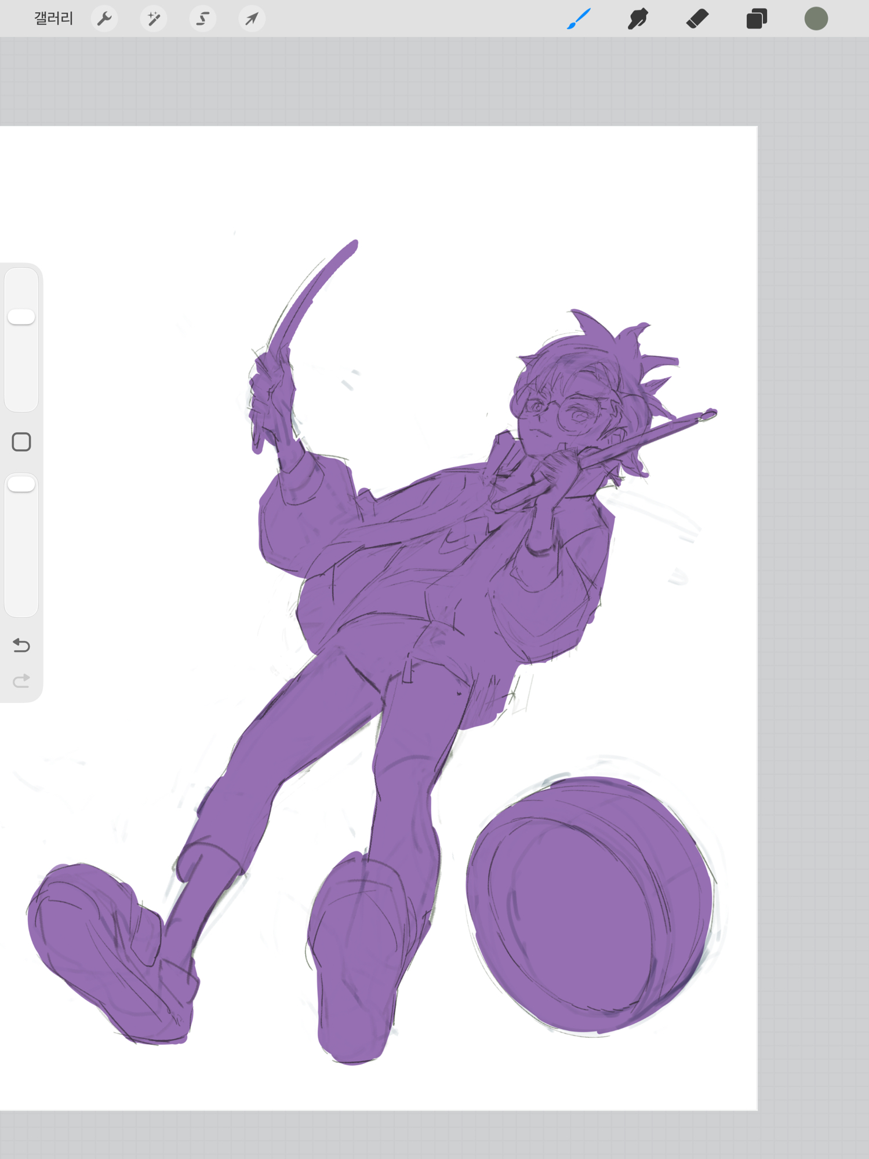Open the active color circle
Image resolution: width=869 pixels, height=1159 pixels.
(816, 19)
